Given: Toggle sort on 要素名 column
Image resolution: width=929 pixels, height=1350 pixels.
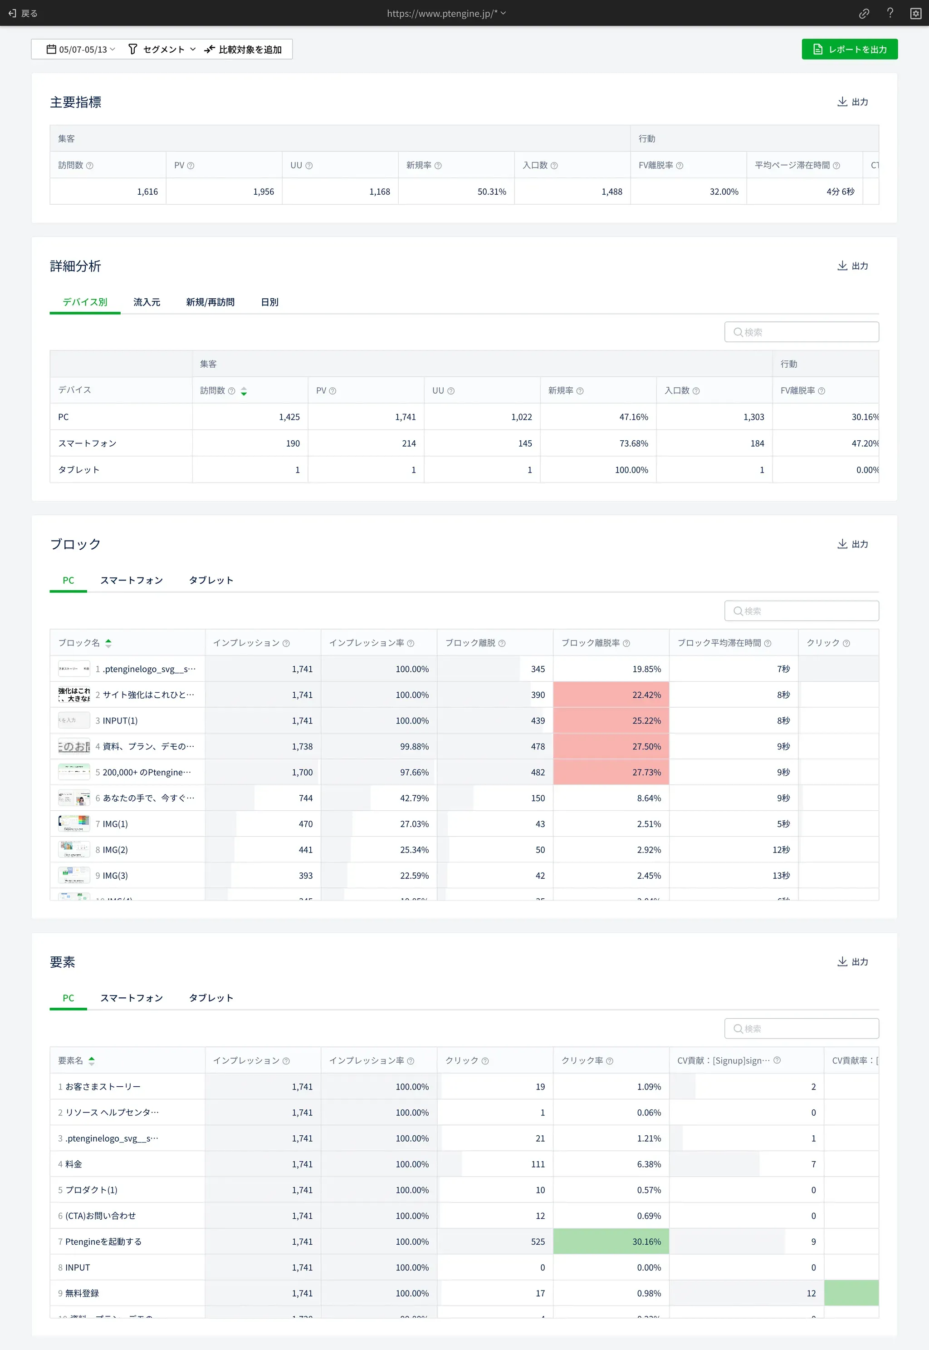Looking at the screenshot, I should (x=91, y=1061).
